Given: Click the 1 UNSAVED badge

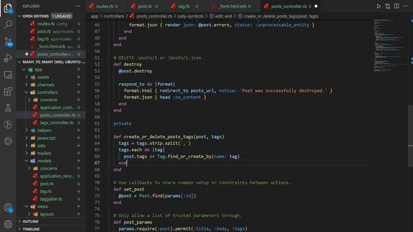Looking at the screenshot, I should click(x=61, y=16).
